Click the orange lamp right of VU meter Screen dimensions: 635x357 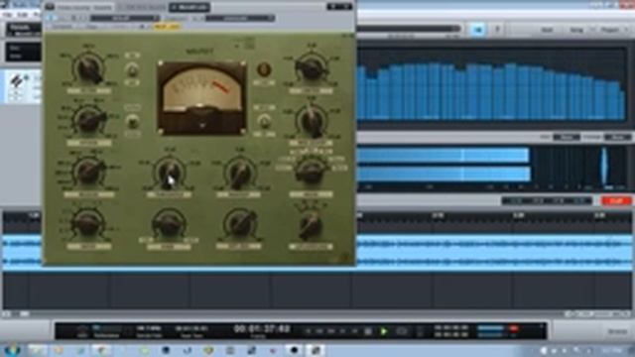tap(264, 69)
